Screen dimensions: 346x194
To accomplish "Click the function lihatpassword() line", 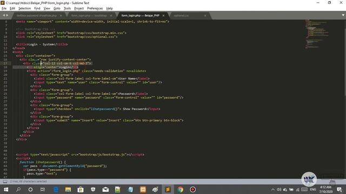I will coord(43,162).
